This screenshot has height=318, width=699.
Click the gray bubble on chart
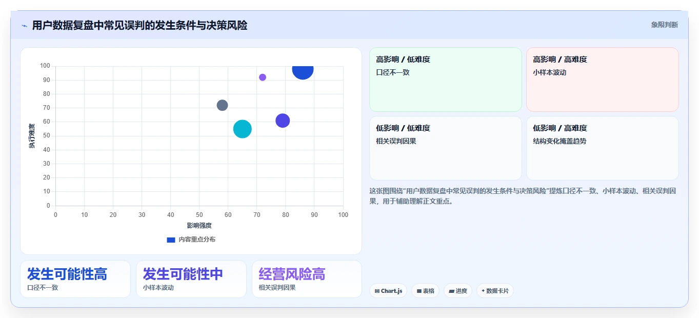222,105
